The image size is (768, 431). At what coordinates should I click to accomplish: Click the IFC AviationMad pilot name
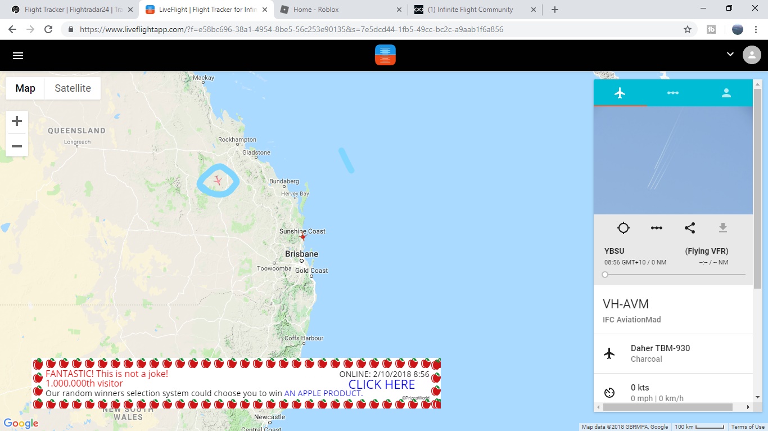[x=632, y=320]
